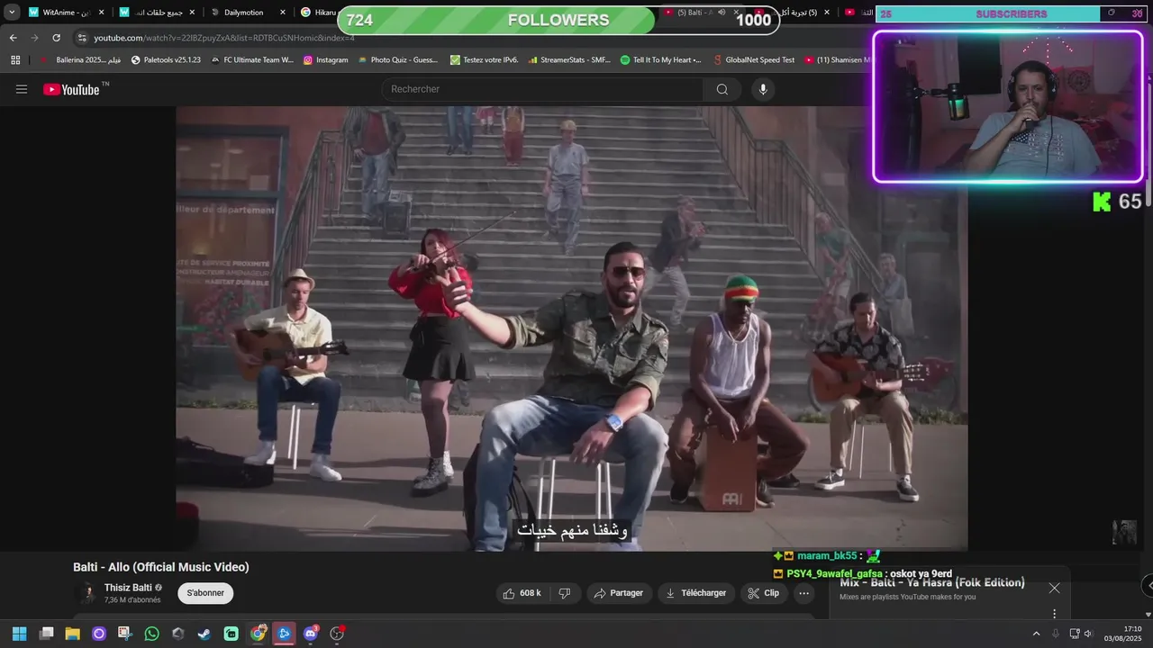Open the YouTube guide hamburger menu

click(22, 89)
